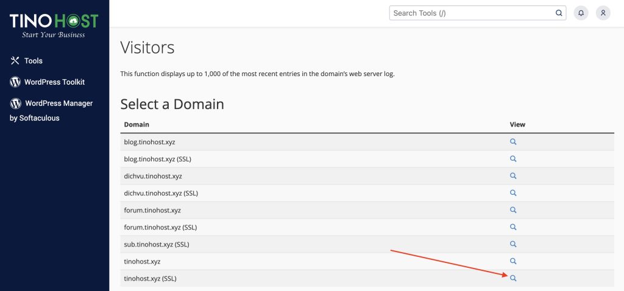The image size is (624, 291).
Task: View visitors for dichvu.tinohost.xyz
Action: tap(513, 176)
